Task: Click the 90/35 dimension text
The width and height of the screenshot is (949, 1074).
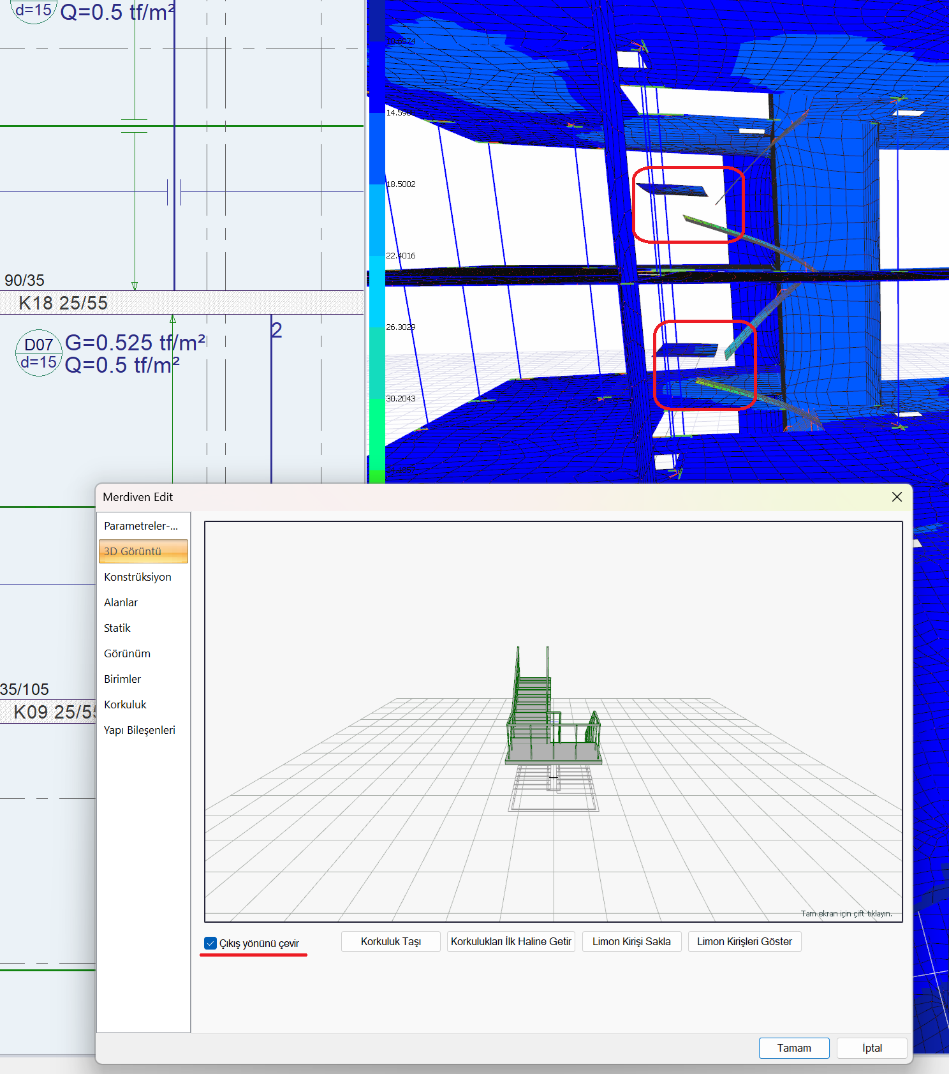Action: pos(24,280)
